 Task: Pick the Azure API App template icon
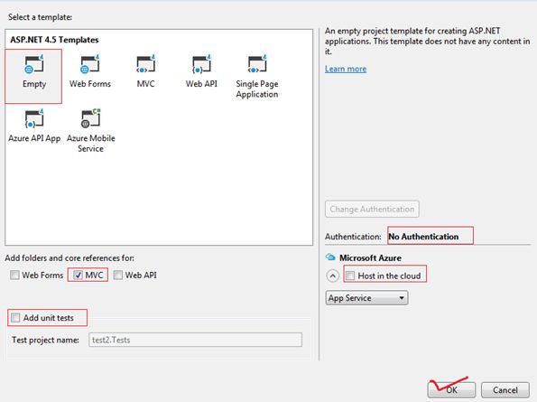[x=34, y=118]
